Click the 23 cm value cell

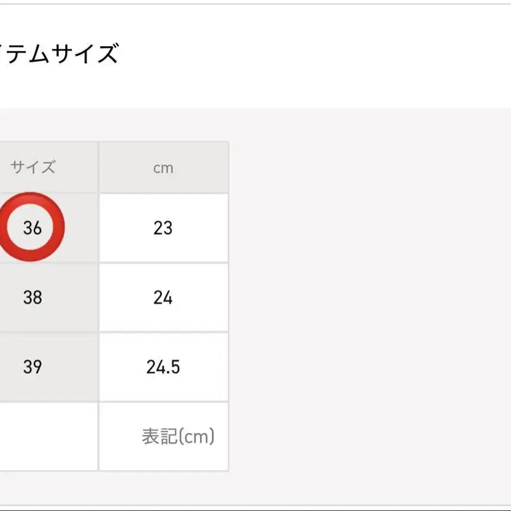[x=163, y=228]
